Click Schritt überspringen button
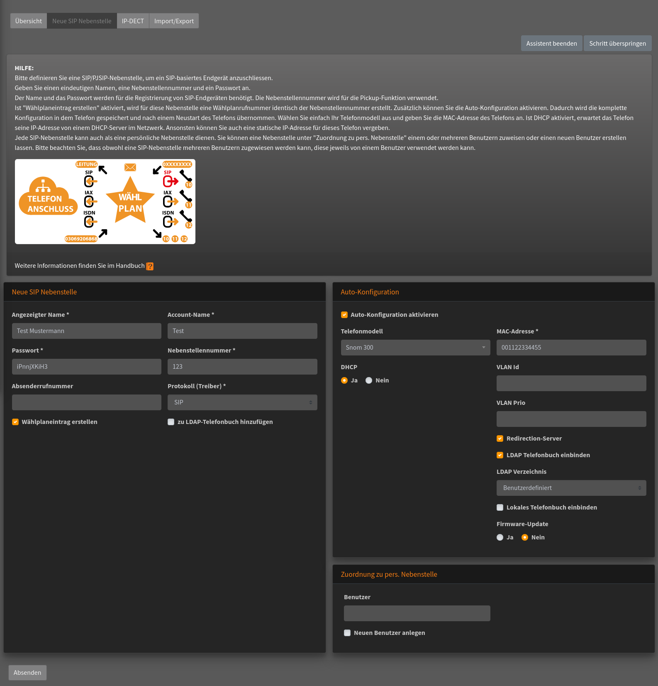Viewport: 658px width, 686px height. pos(617,44)
